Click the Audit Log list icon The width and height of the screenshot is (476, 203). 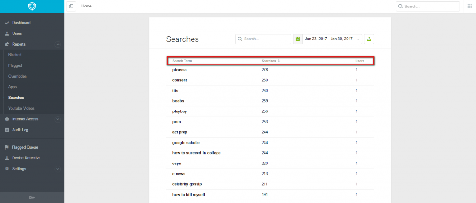(x=7, y=130)
